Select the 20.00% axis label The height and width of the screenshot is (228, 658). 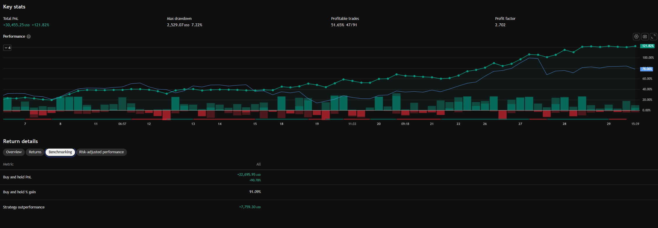pyautogui.click(x=647, y=100)
